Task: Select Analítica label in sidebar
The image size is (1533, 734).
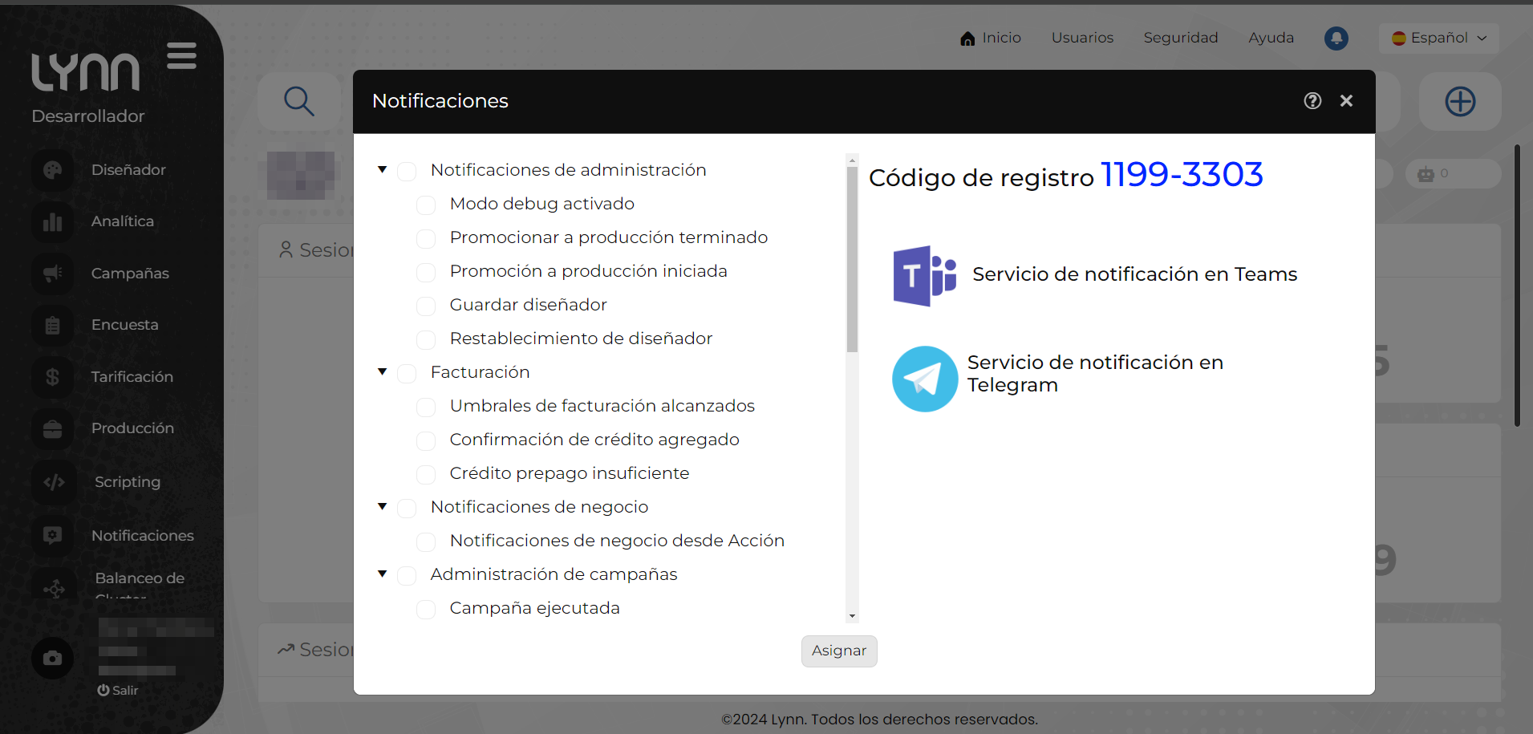Action: 123,221
